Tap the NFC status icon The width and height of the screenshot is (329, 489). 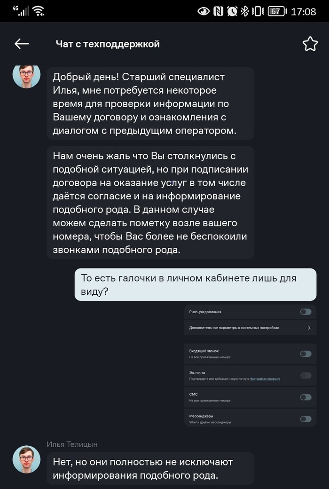click(218, 11)
